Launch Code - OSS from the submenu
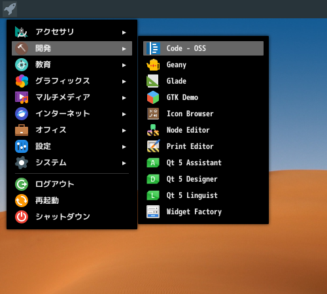 (x=203, y=48)
